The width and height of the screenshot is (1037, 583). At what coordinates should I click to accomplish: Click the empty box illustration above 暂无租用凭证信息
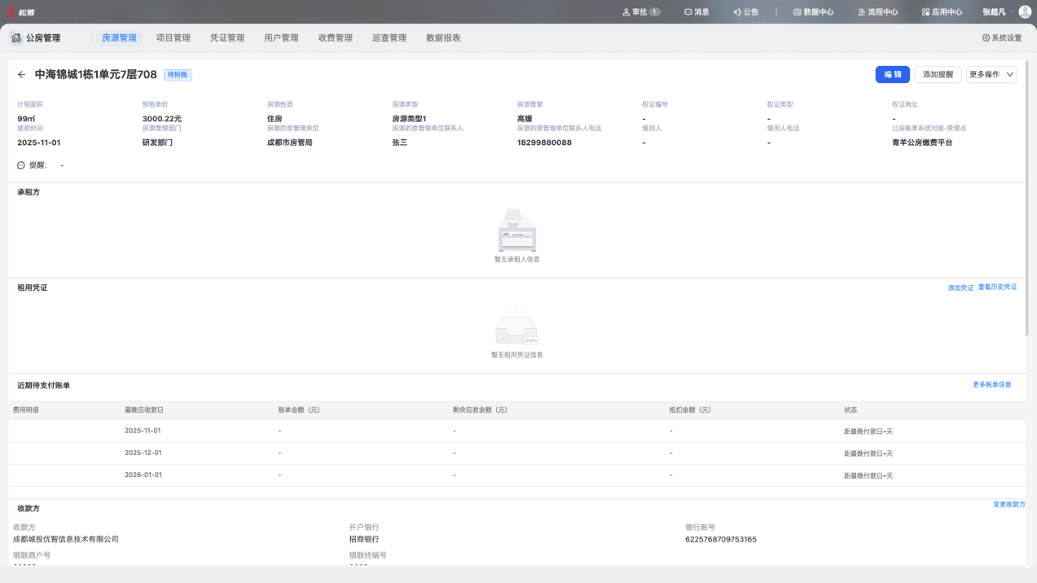click(516, 327)
